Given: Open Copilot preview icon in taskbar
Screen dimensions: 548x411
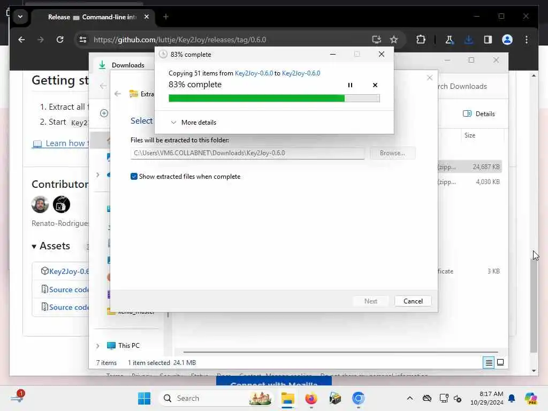Looking at the screenshot, I should click(531, 398).
